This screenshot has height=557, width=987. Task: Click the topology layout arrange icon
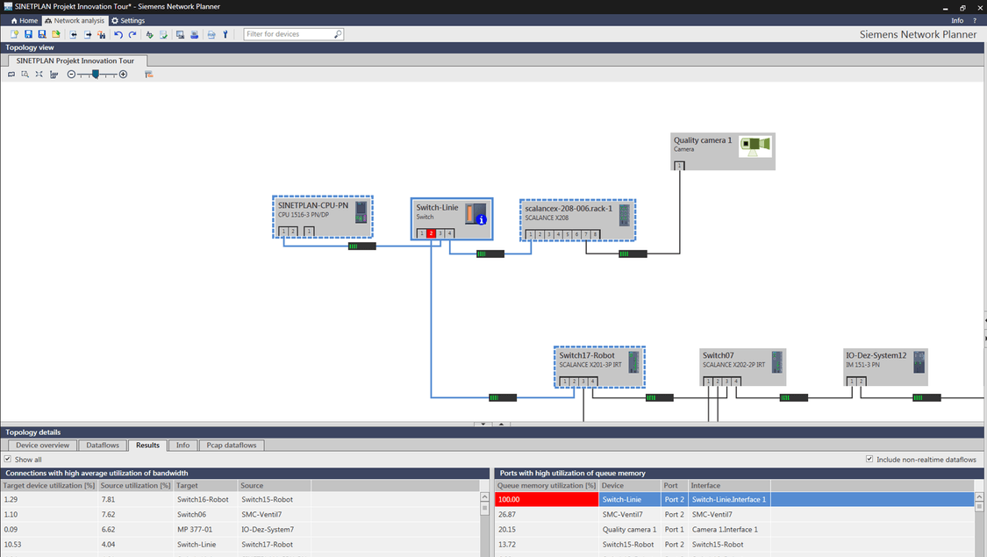tap(54, 75)
